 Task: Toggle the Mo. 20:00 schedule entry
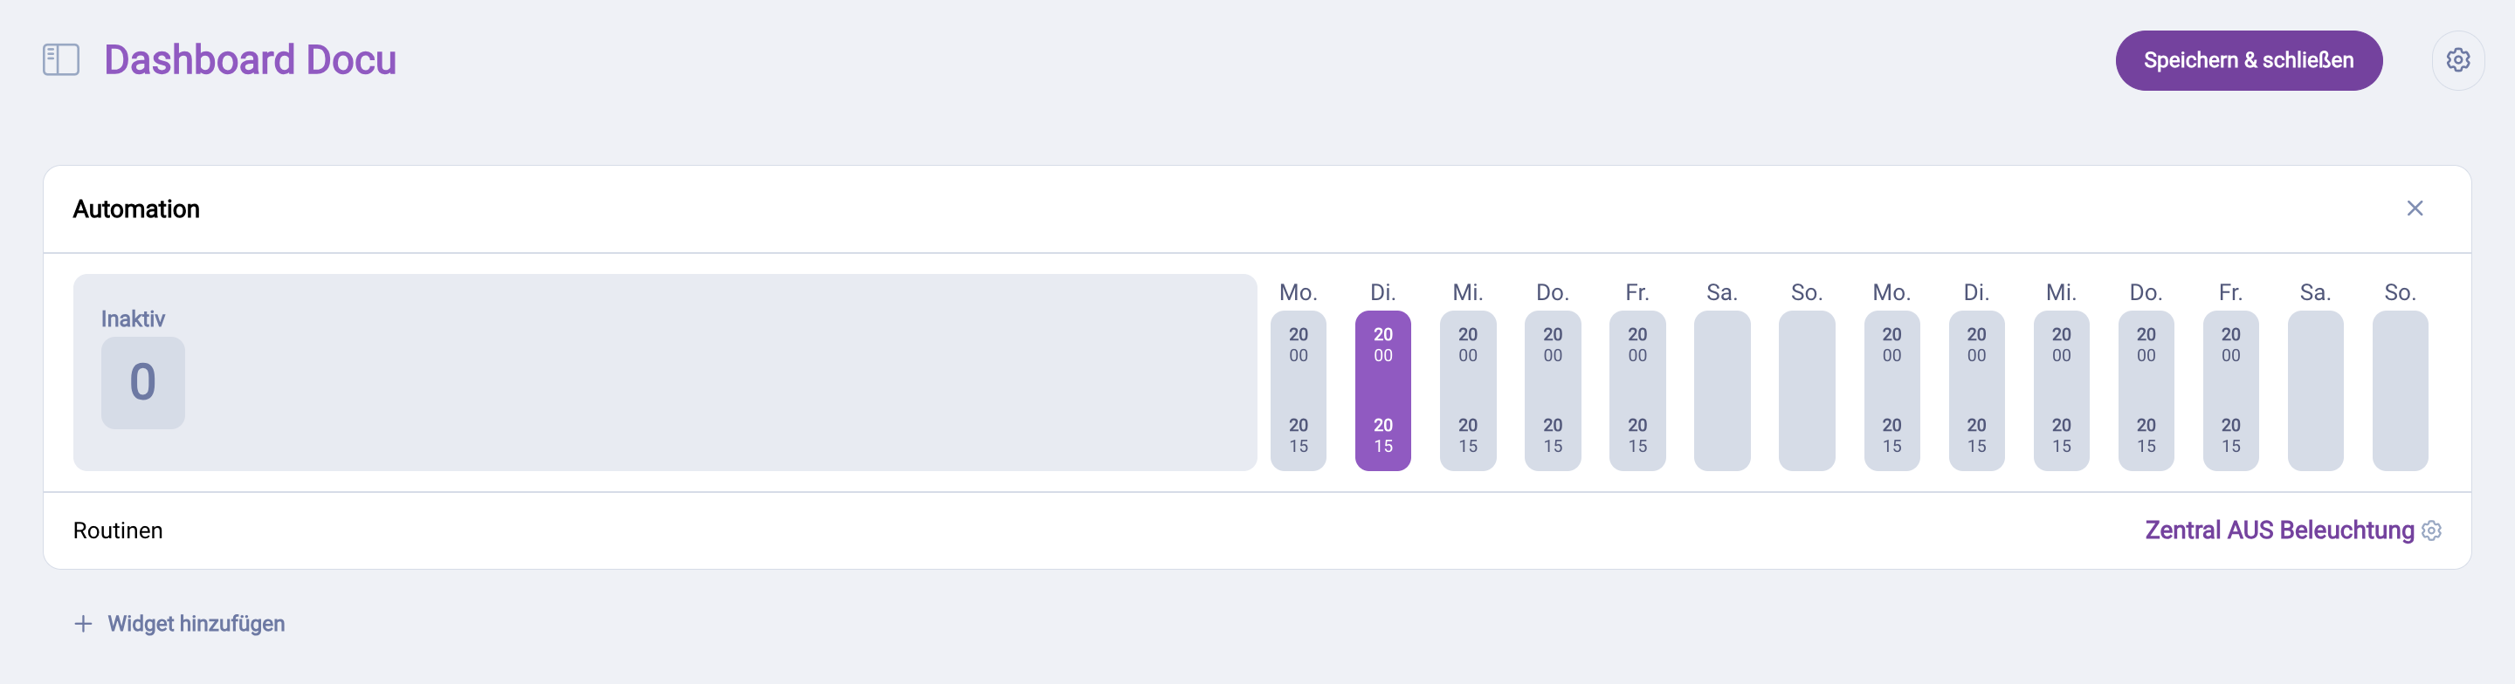(1298, 344)
